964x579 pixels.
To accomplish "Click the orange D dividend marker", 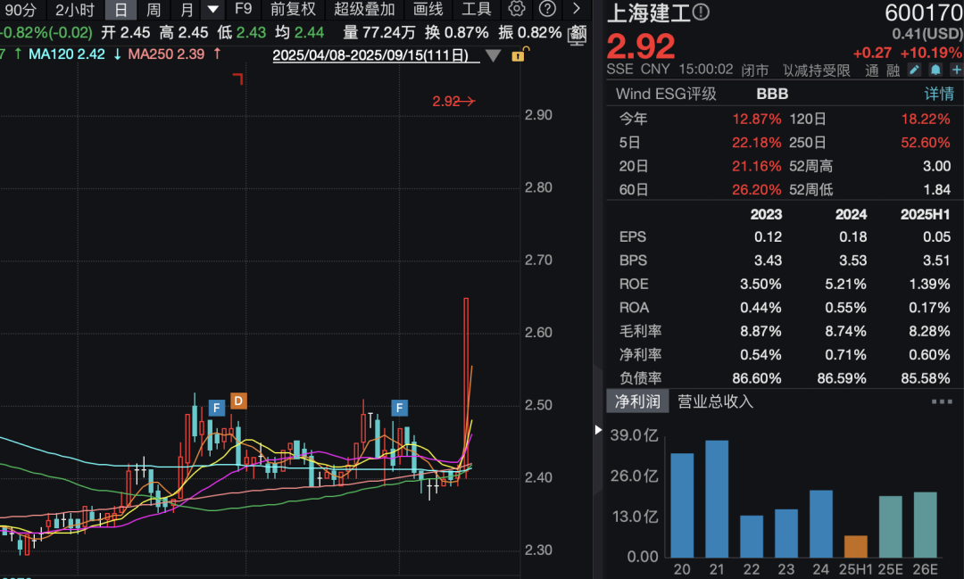I will point(238,401).
